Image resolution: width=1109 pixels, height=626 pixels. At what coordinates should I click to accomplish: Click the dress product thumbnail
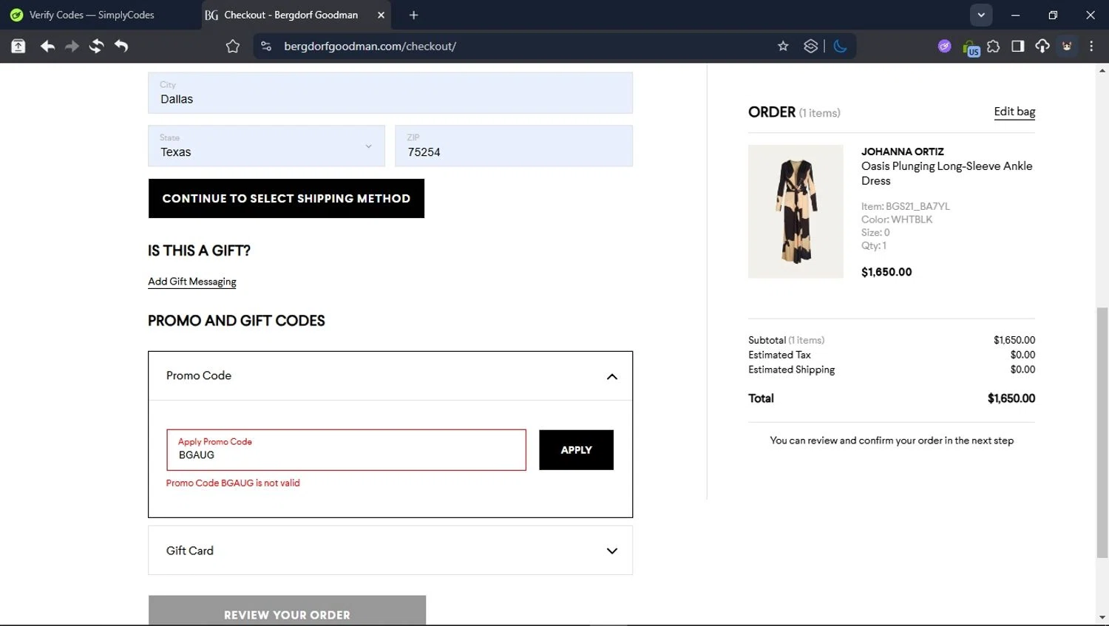(x=796, y=211)
